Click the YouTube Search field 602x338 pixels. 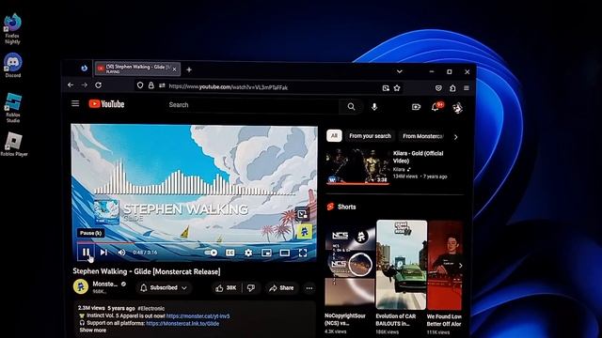(x=252, y=105)
